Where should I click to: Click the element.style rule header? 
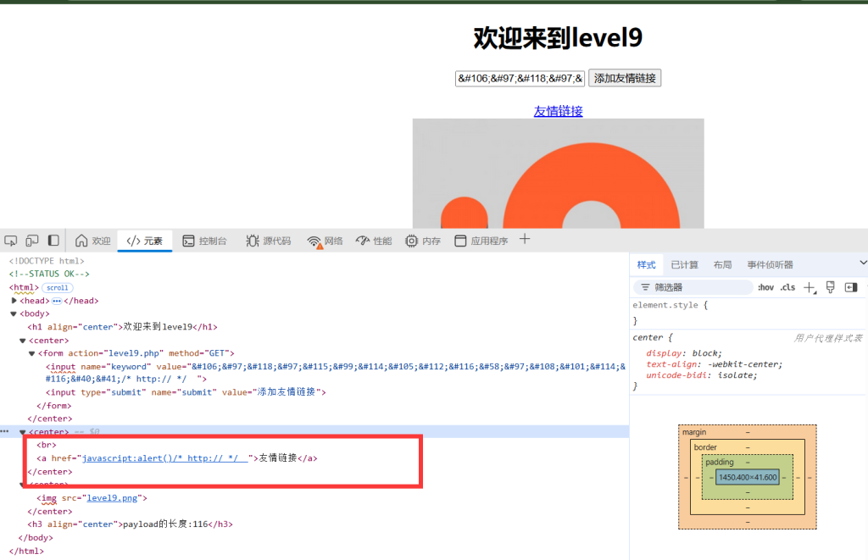click(x=670, y=305)
